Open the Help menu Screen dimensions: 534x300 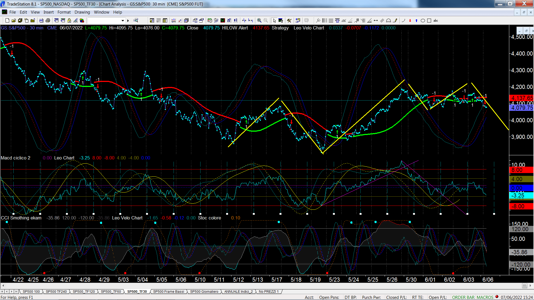coord(117,12)
